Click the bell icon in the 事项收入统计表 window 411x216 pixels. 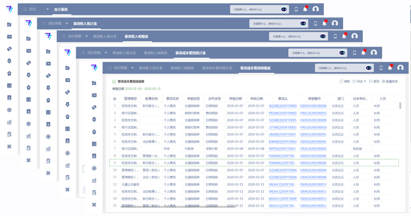pyautogui.click(x=324, y=23)
